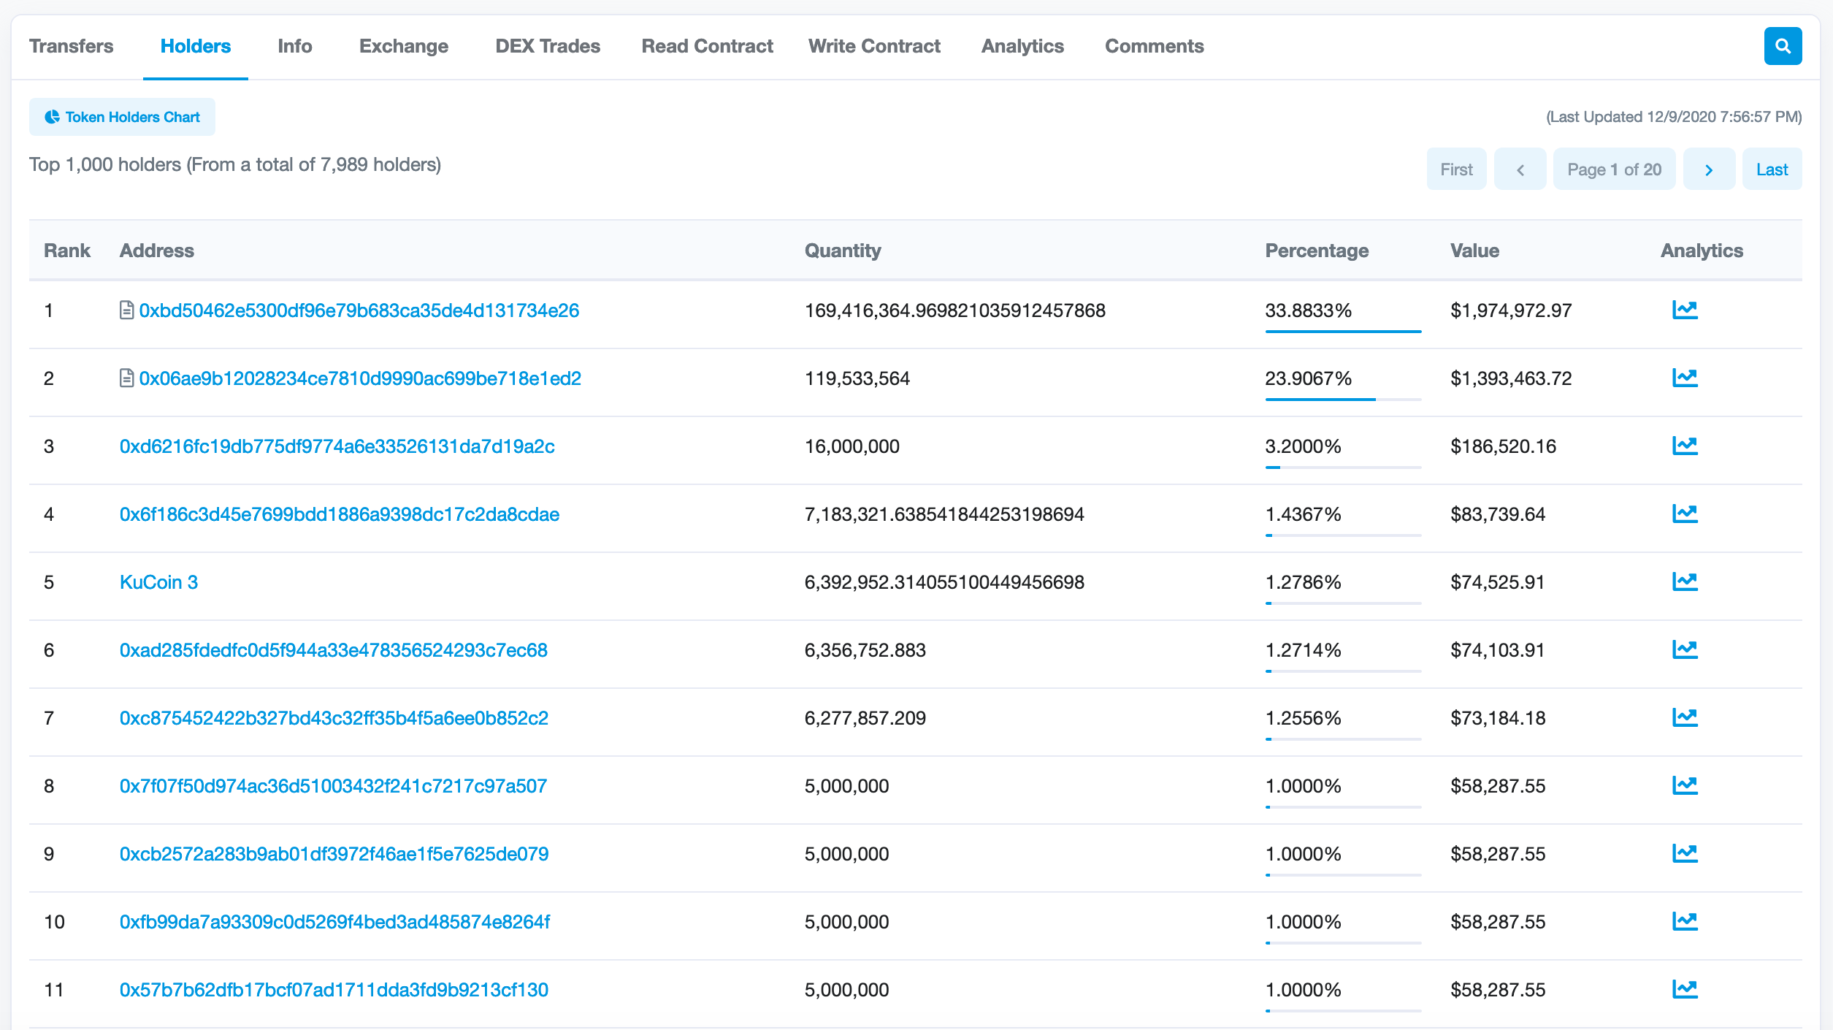Click the Percentage column header
This screenshot has width=1833, height=1030.
tap(1317, 251)
